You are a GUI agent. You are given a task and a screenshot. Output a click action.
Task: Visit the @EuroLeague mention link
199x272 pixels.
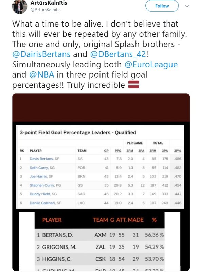click(151, 65)
